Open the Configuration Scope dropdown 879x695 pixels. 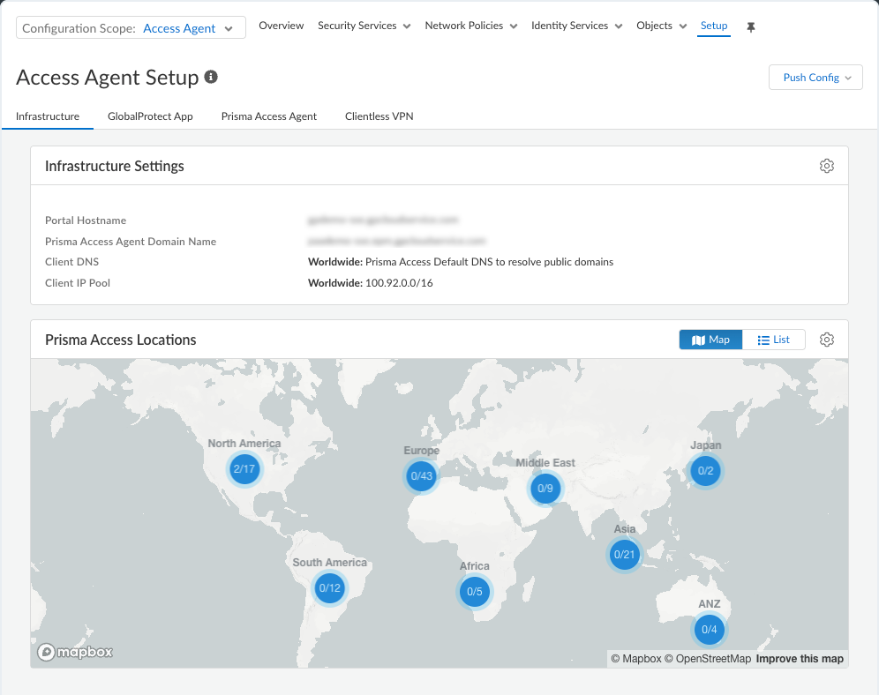click(x=131, y=28)
